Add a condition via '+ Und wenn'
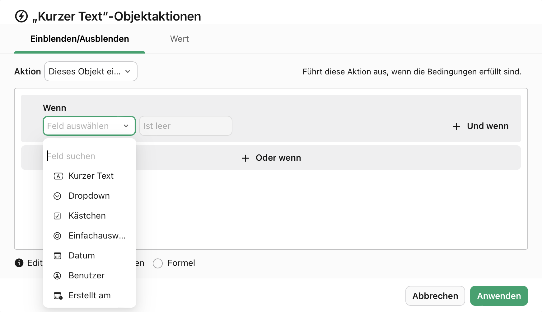 click(x=480, y=126)
